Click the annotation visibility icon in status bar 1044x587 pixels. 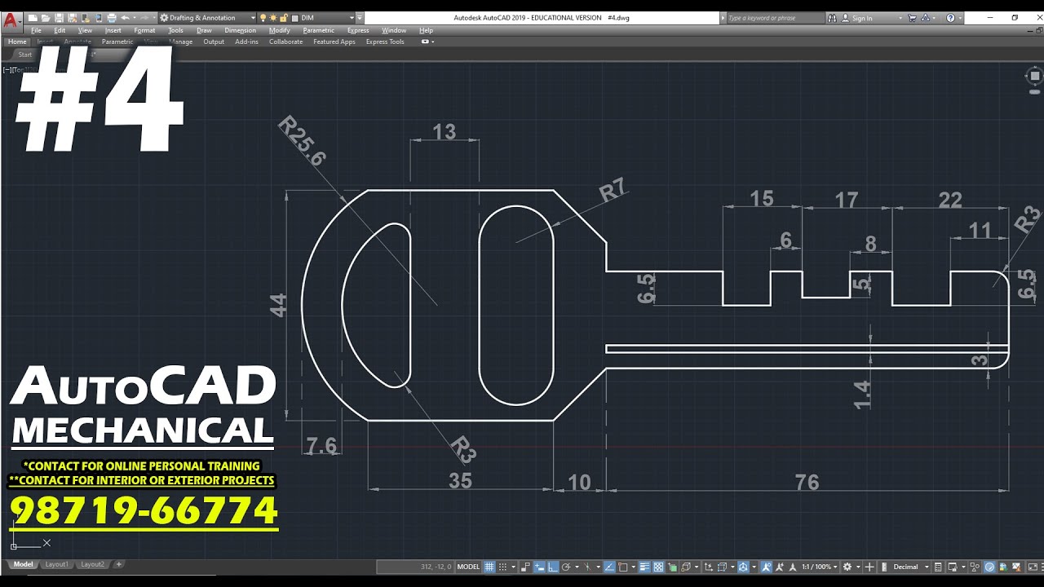767,567
